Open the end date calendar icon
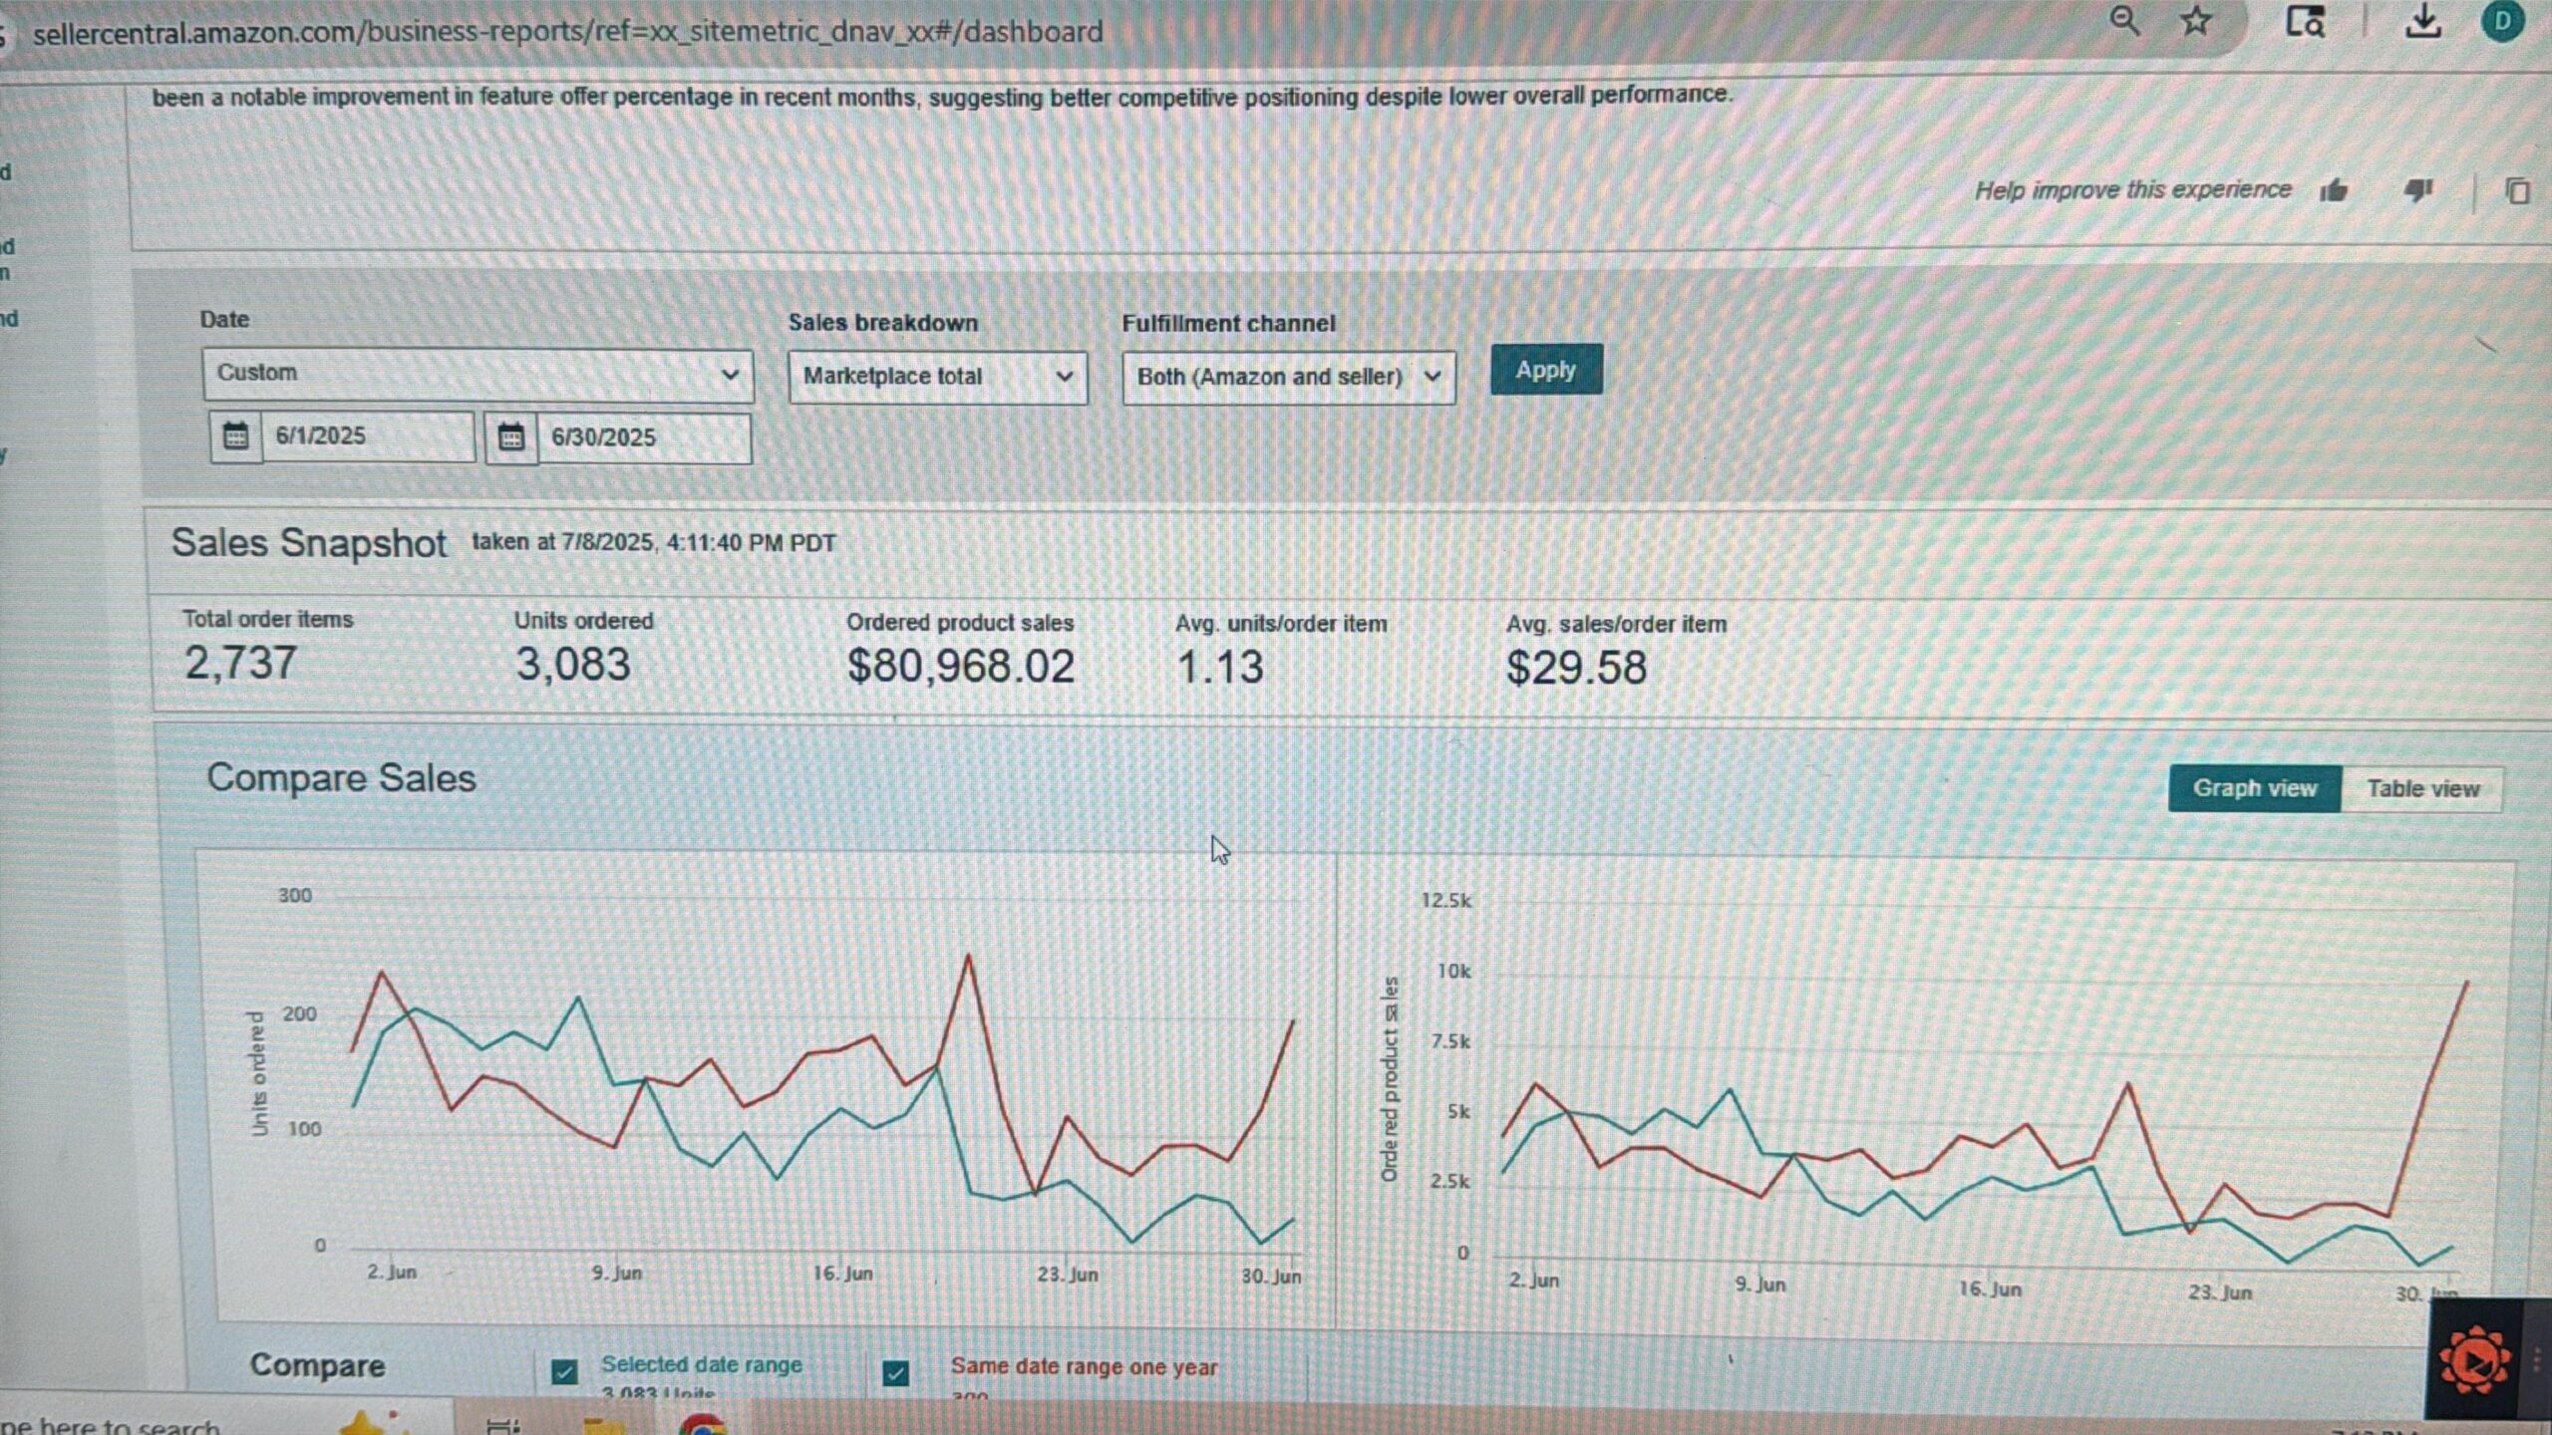This screenshot has height=1435, width=2552. coord(510,437)
